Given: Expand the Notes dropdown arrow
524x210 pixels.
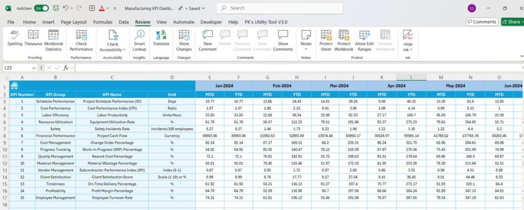Looking at the screenshot, I should (306, 50).
